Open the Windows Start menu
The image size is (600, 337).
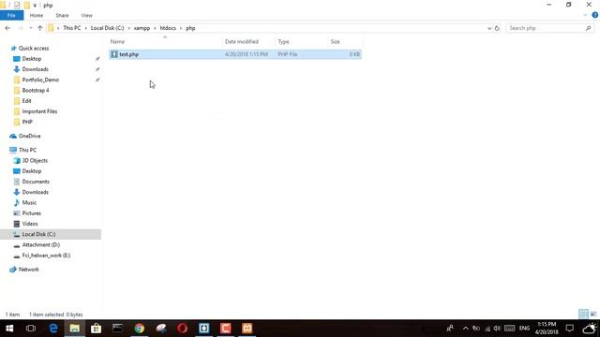[x=9, y=329]
